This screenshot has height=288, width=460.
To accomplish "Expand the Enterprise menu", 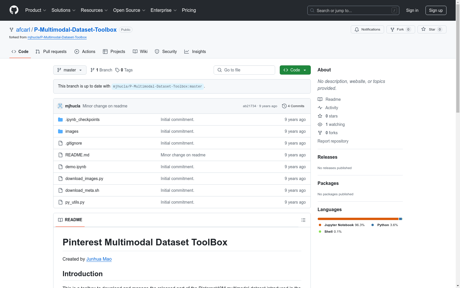I will pos(164,10).
